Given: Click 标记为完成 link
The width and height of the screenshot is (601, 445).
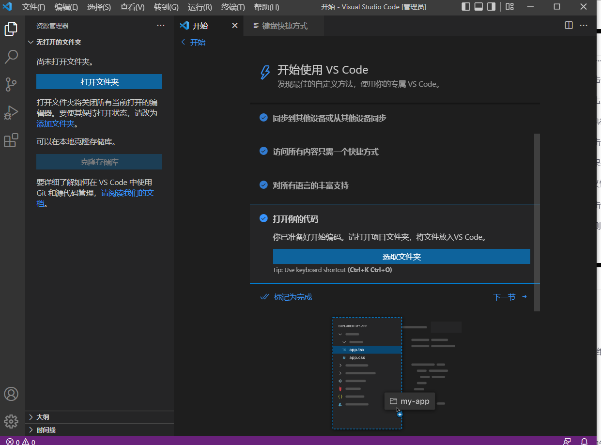Looking at the screenshot, I should point(286,297).
